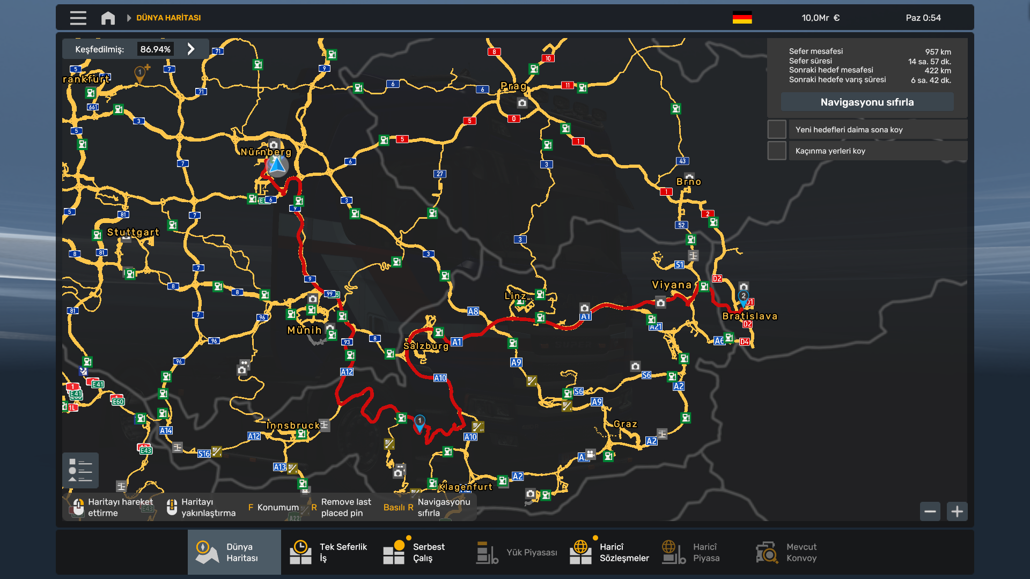Open the Haricî Piyasa tab
The image size is (1030, 579).
(702, 552)
